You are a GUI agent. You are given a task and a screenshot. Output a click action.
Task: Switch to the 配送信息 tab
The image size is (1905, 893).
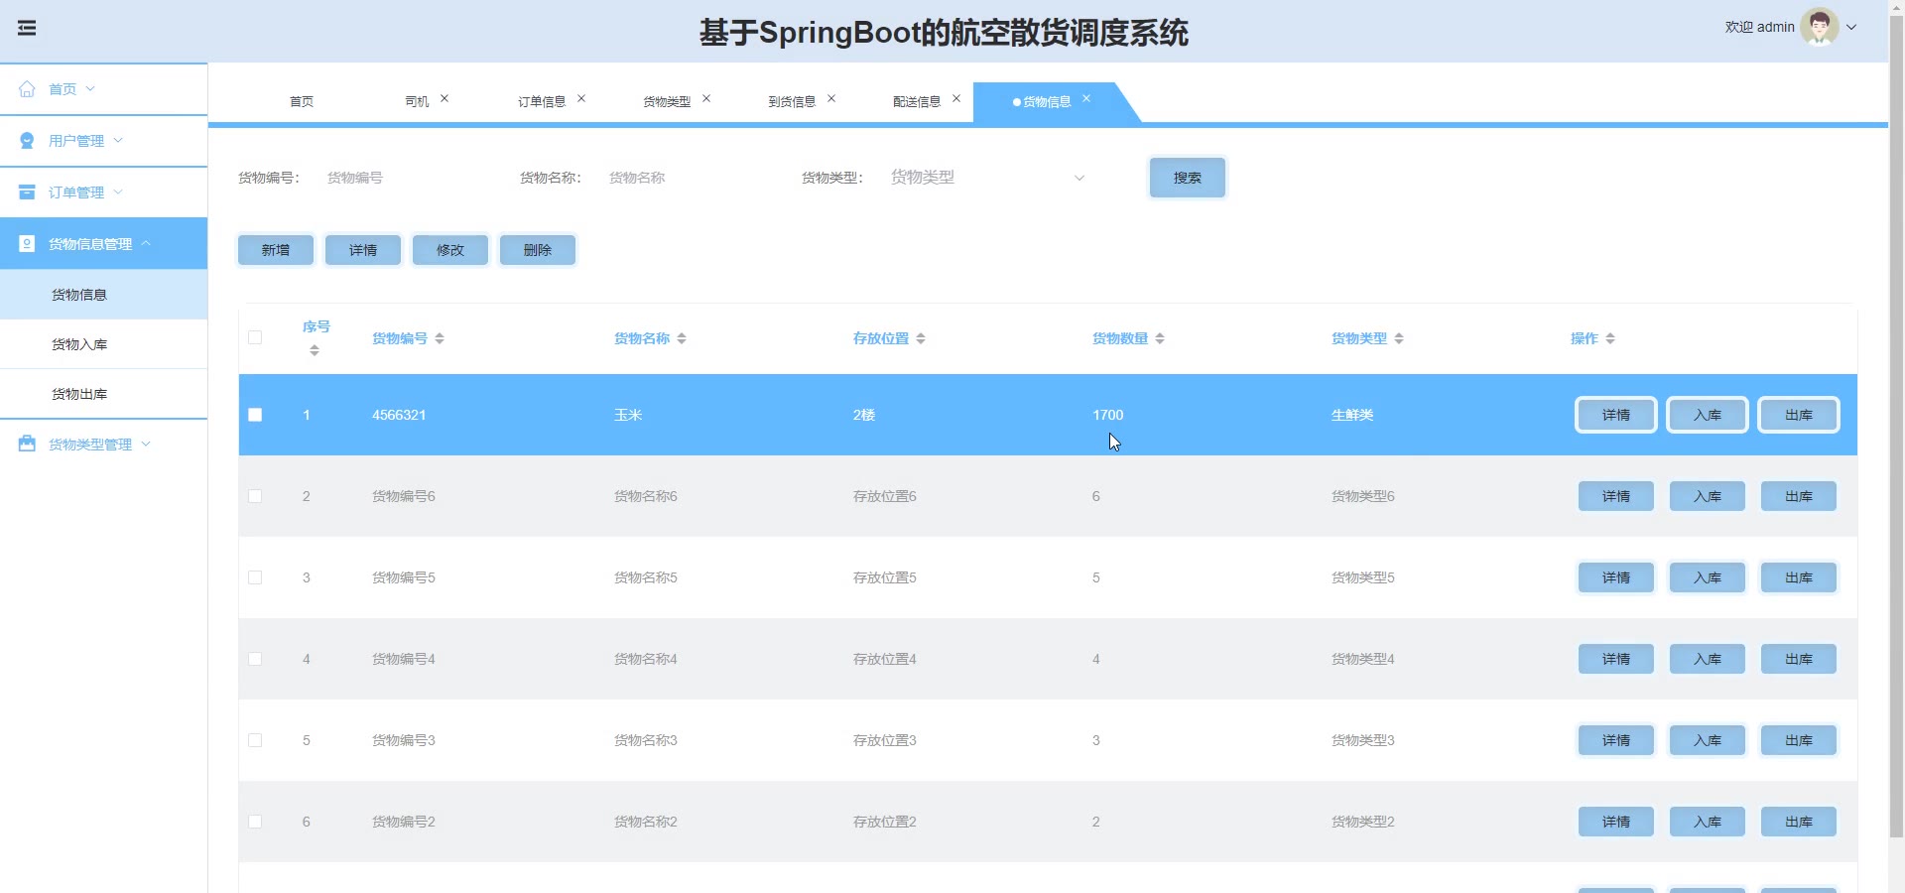[917, 102]
